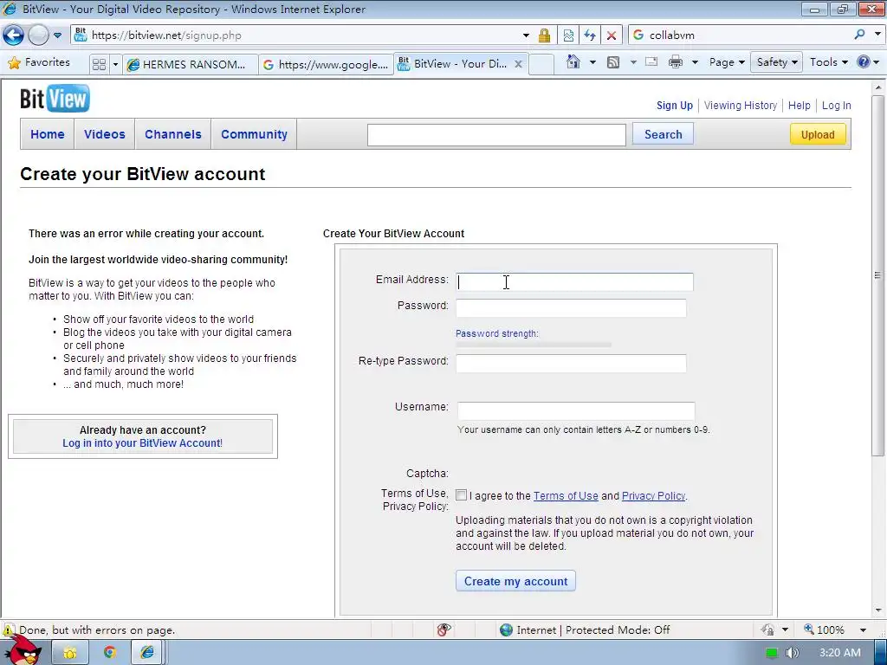Image resolution: width=887 pixels, height=665 pixels.
Task: Go to the Channels navigation tab
Action: point(173,134)
